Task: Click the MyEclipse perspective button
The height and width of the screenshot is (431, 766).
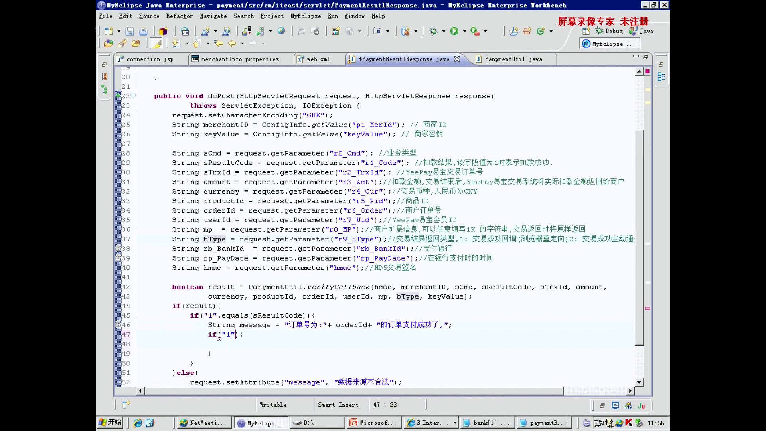Action: [608, 44]
